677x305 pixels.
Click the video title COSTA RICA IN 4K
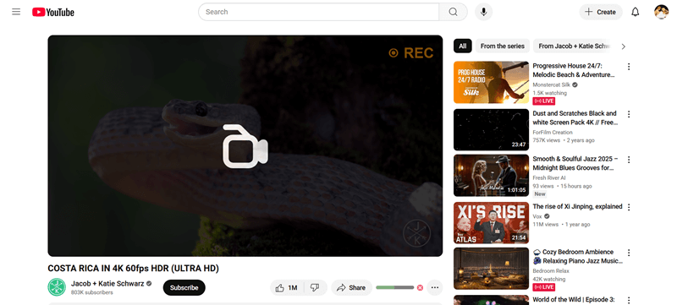point(134,269)
